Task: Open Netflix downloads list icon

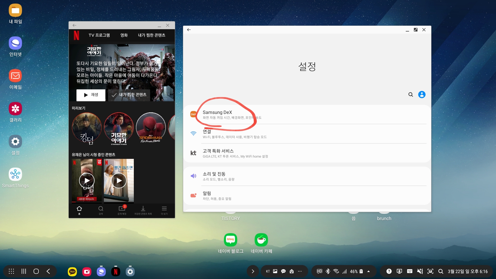Action: tap(143, 208)
